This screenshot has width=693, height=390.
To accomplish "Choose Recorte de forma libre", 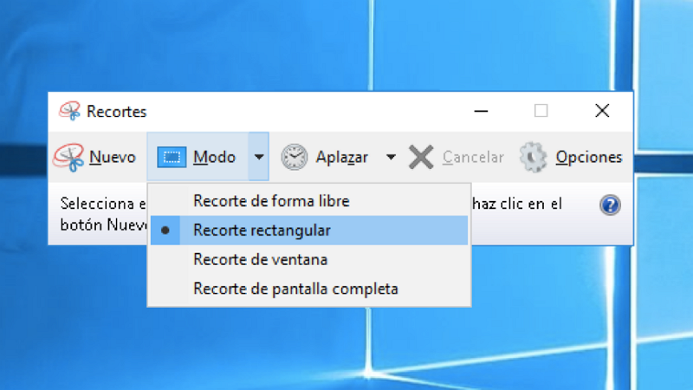I will [271, 201].
